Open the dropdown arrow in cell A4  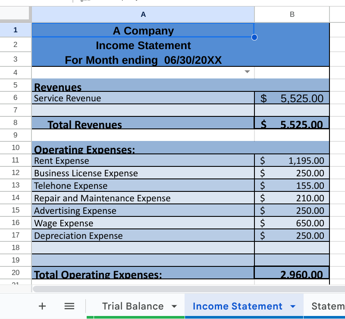(x=247, y=72)
